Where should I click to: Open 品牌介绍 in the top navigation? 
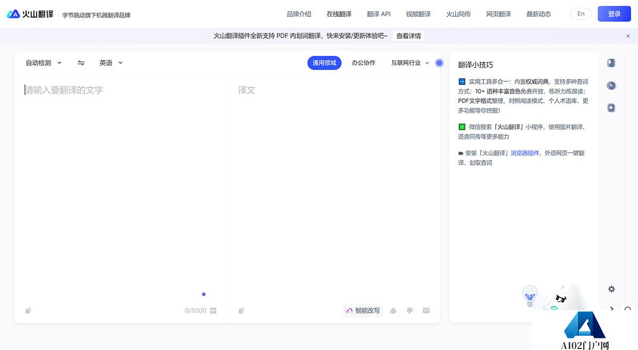click(299, 14)
